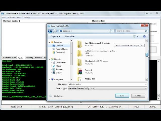This screenshot has width=161, height=121.
Task: Click the Pictures library icon
Action: click(x=54, y=69)
